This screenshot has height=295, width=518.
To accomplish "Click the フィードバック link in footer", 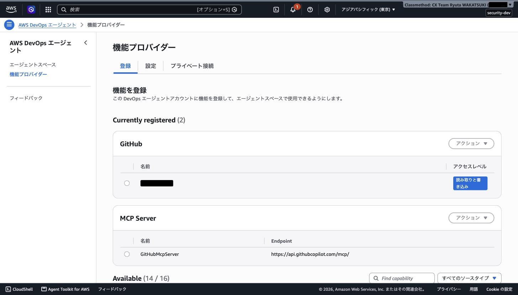I will (112, 289).
